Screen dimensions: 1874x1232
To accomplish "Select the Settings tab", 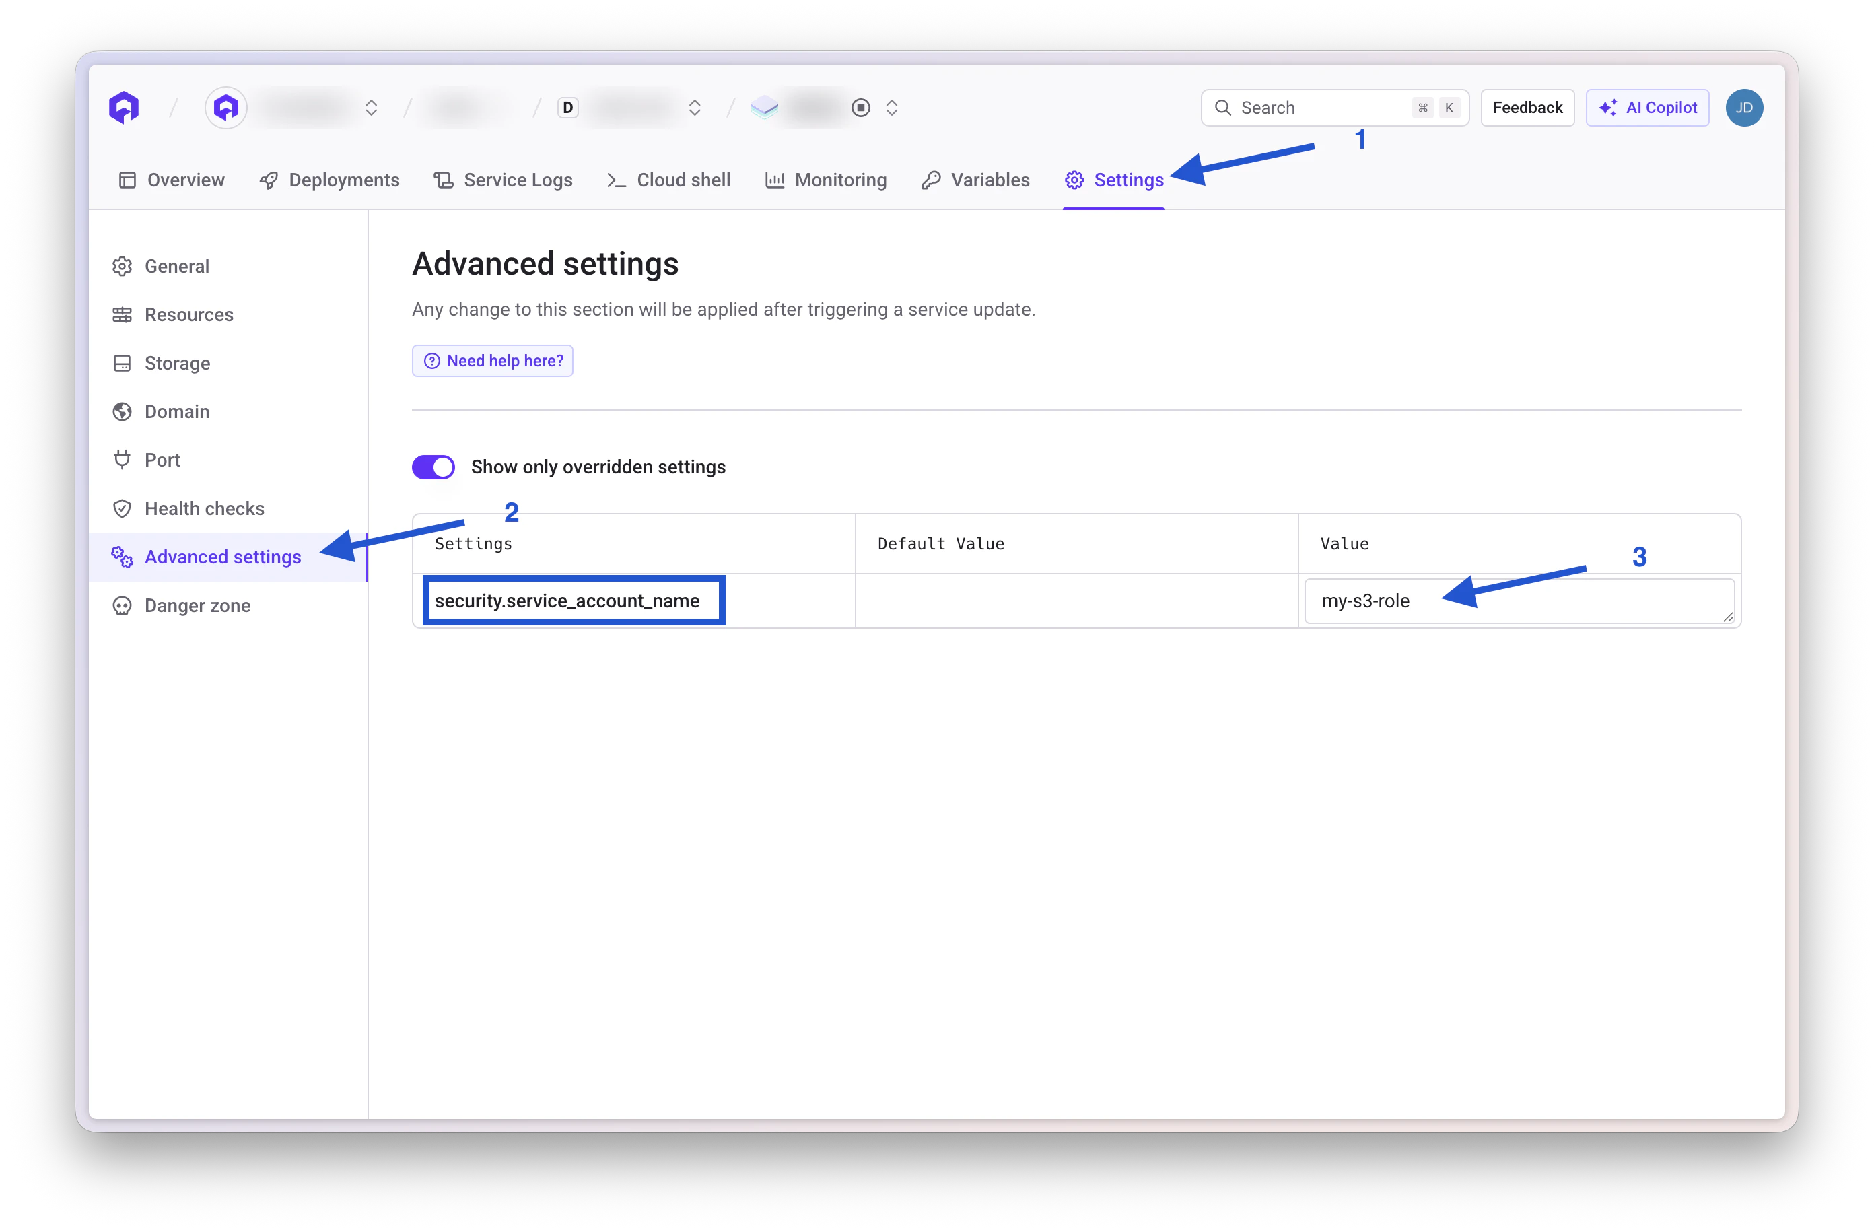I will point(1113,180).
